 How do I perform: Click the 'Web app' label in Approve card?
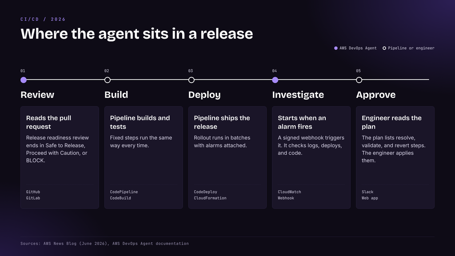370,198
